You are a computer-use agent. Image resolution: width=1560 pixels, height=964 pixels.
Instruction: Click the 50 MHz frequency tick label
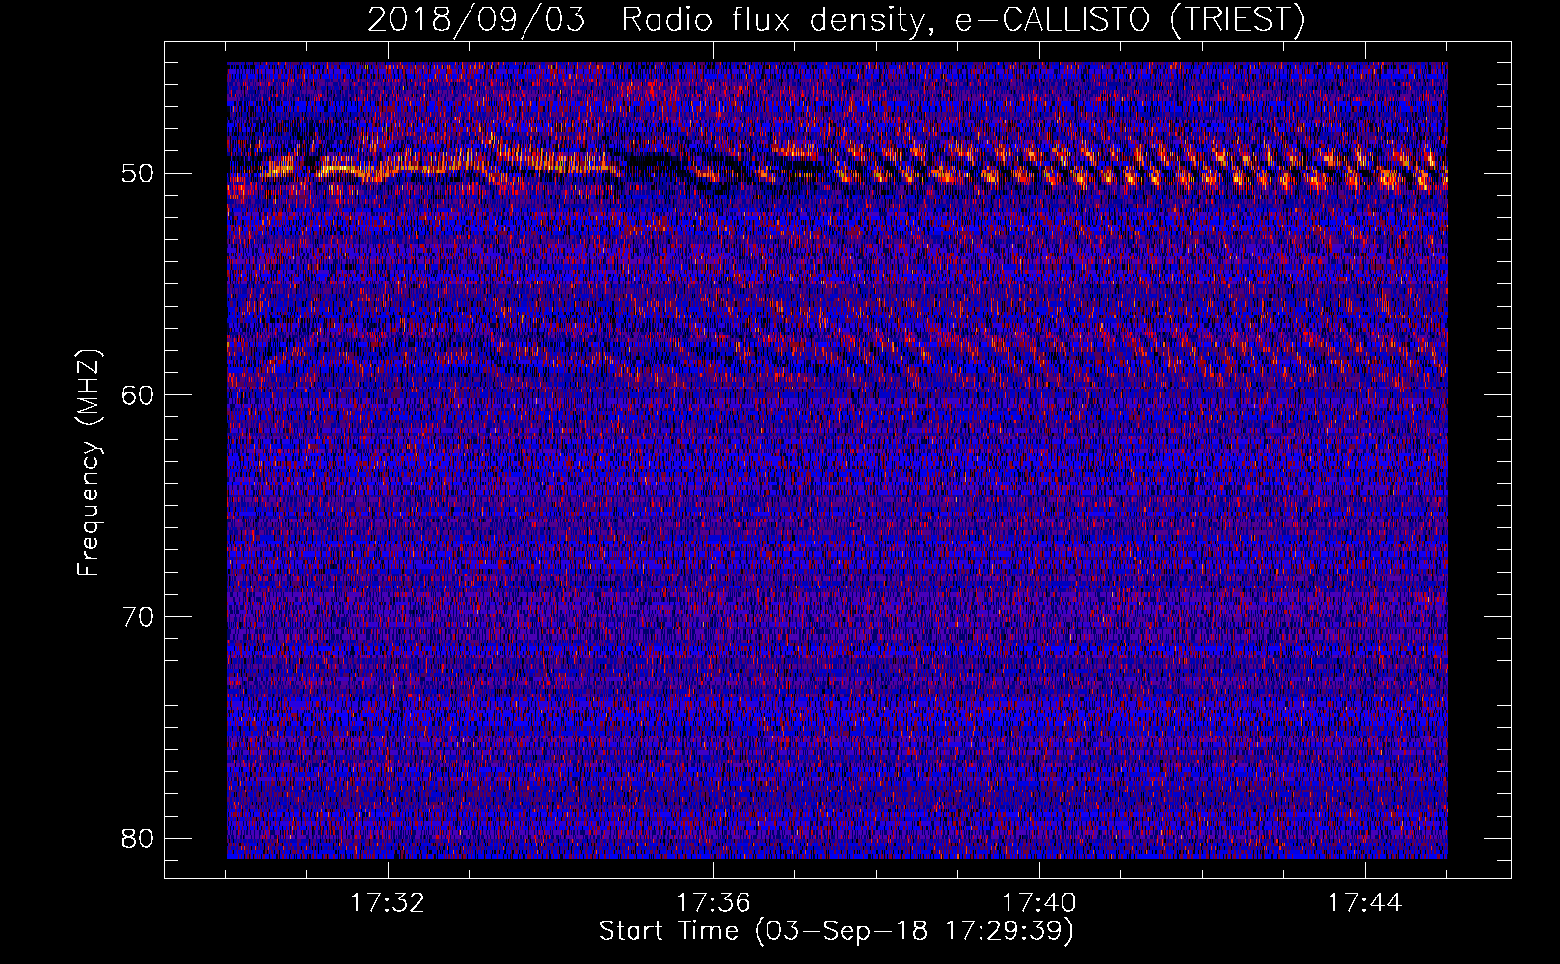click(139, 174)
